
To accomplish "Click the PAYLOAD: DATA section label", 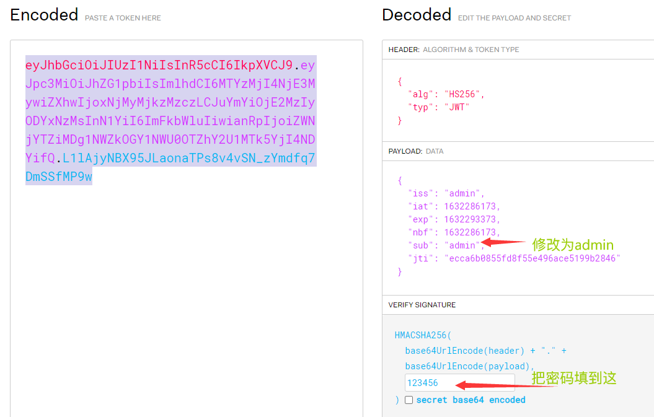I will pos(416,151).
